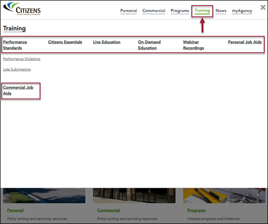This screenshot has height=224, width=268.
Task: Open the Personal menu
Action: pyautogui.click(x=129, y=11)
